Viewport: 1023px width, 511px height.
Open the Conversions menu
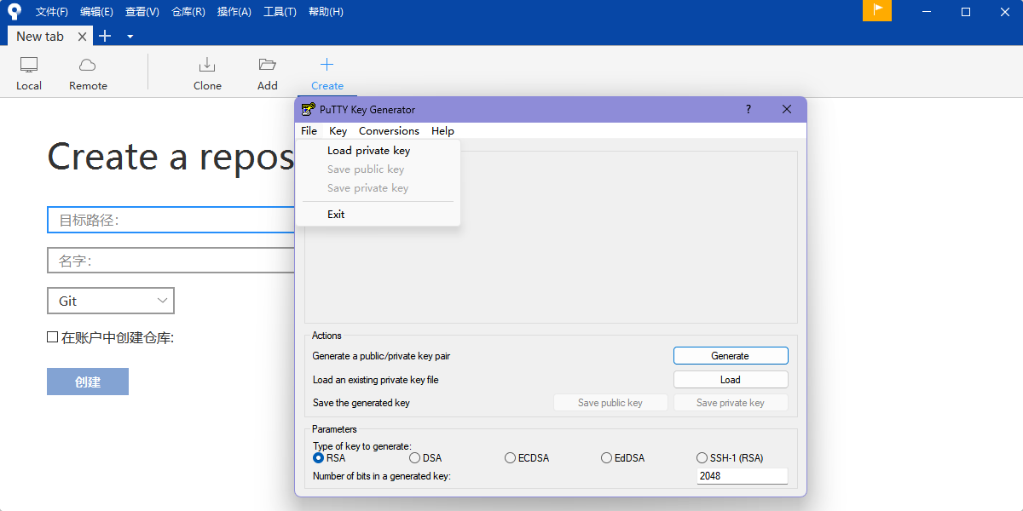pyautogui.click(x=389, y=131)
